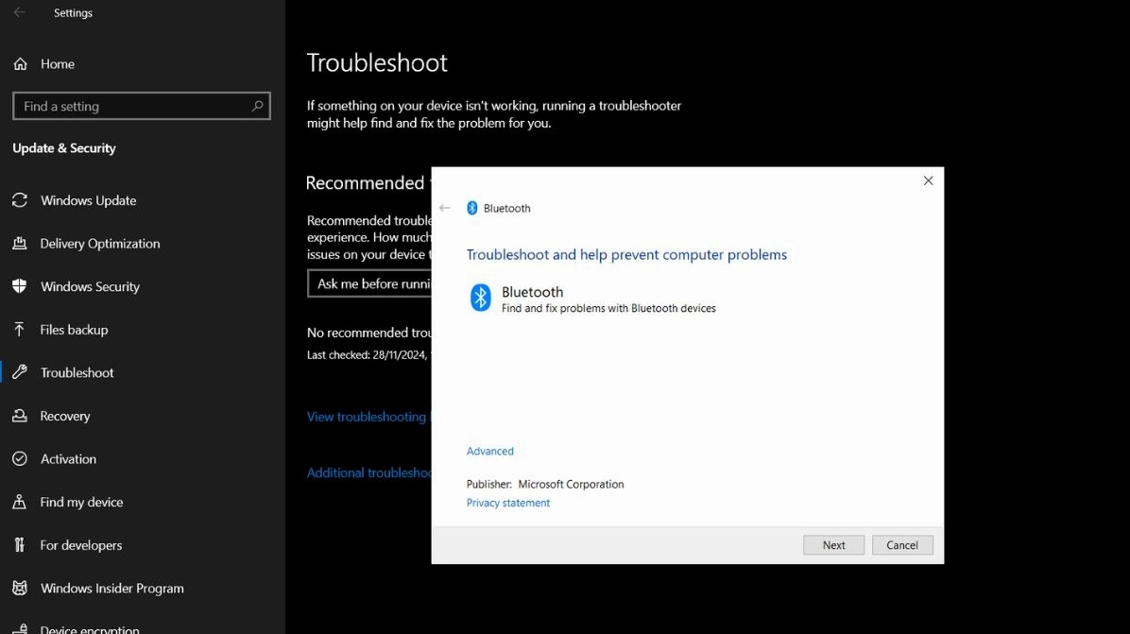Image resolution: width=1130 pixels, height=634 pixels.
Task: Open Advanced troubleshooter options
Action: [x=489, y=451]
